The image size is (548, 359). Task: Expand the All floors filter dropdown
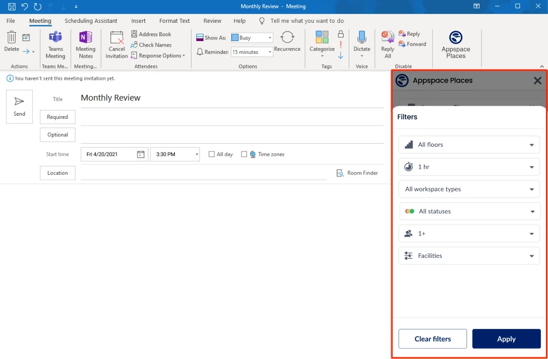469,145
